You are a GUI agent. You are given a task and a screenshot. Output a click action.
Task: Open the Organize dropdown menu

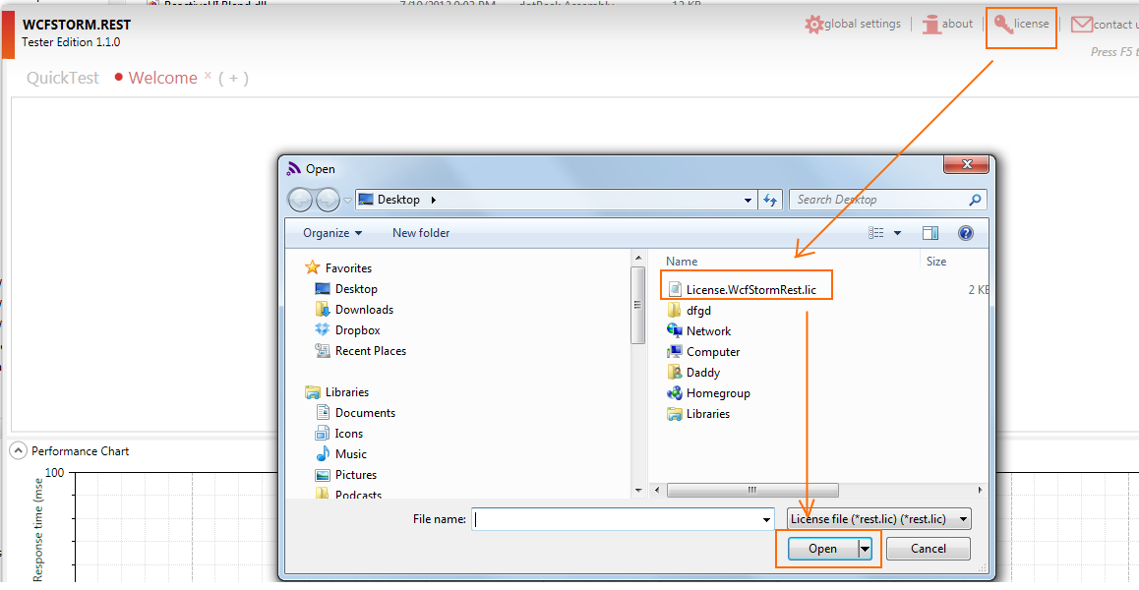click(332, 233)
